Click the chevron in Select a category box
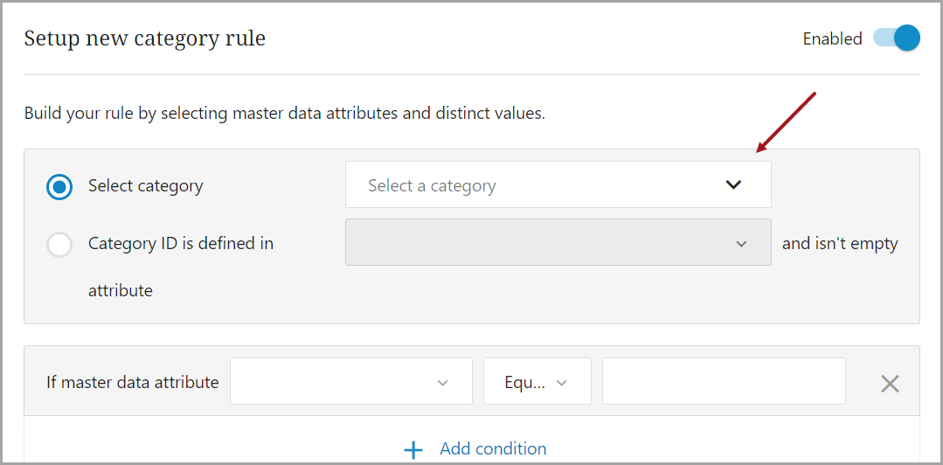The image size is (943, 465). click(x=733, y=185)
